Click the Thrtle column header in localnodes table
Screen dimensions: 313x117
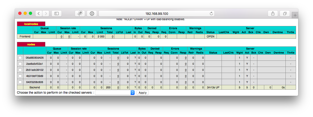(x=290, y=32)
